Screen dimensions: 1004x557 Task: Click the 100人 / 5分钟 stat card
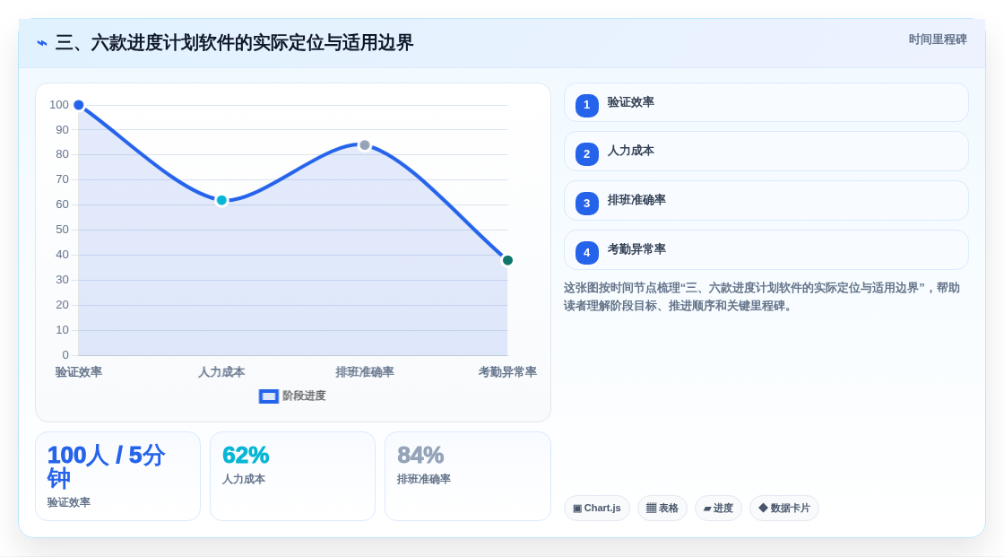[x=117, y=476]
